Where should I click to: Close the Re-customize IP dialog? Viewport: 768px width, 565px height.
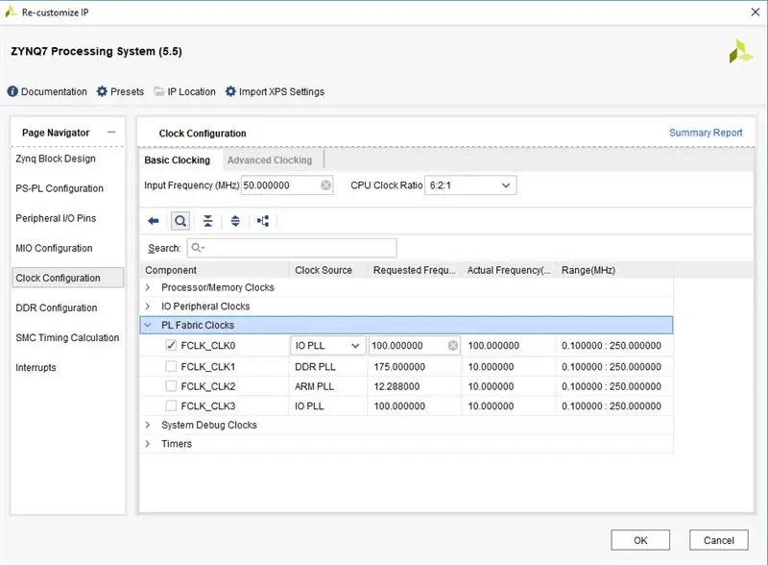756,12
